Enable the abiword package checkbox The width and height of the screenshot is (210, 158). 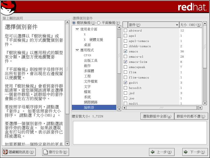coord(126,31)
